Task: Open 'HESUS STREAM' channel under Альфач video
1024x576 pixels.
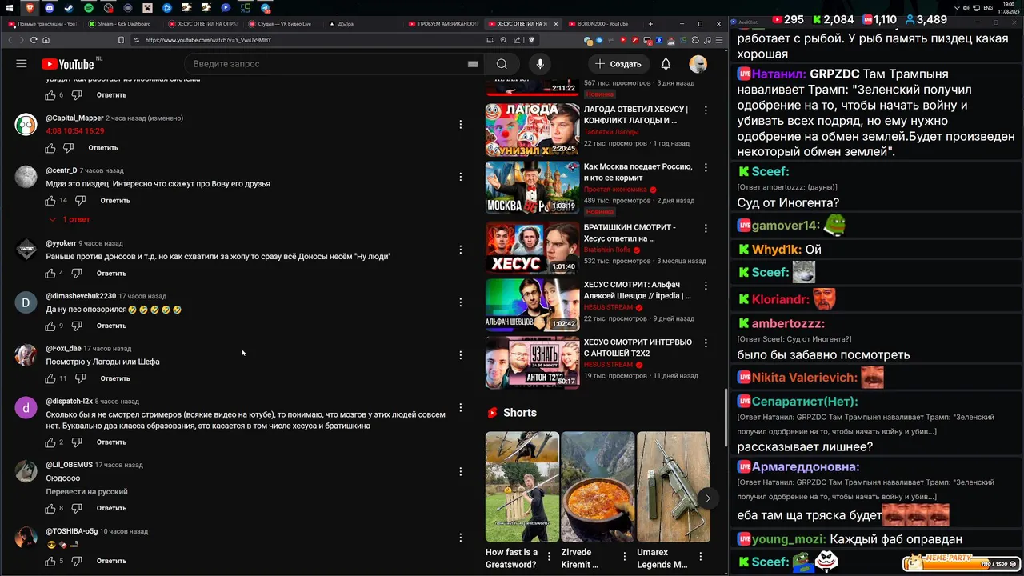Action: (608, 307)
